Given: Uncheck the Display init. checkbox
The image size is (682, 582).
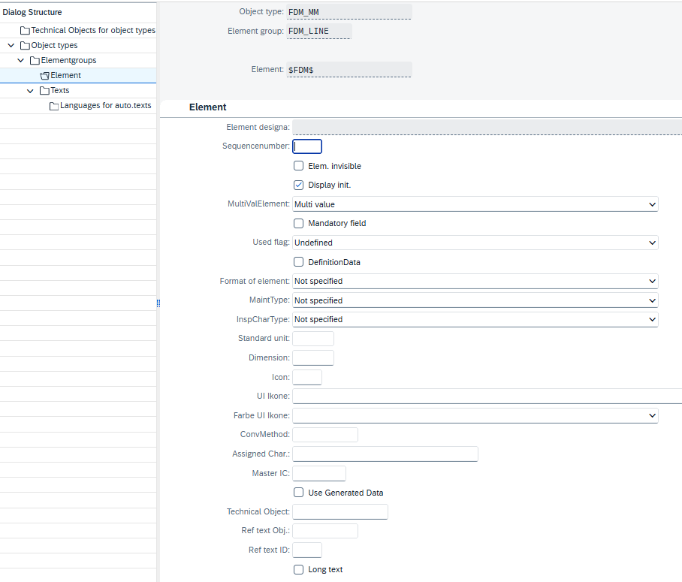Looking at the screenshot, I should (x=299, y=185).
